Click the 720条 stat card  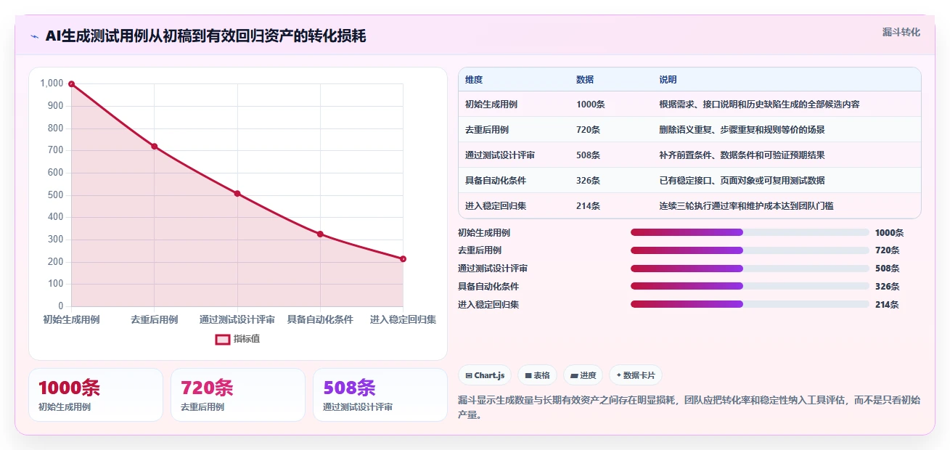click(x=238, y=395)
